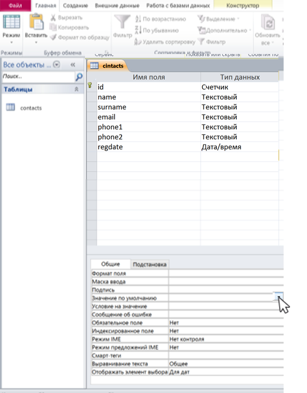Open the Подстановка properties tab
Image resolution: width=307 pixels, height=393 pixels.
pyautogui.click(x=149, y=264)
